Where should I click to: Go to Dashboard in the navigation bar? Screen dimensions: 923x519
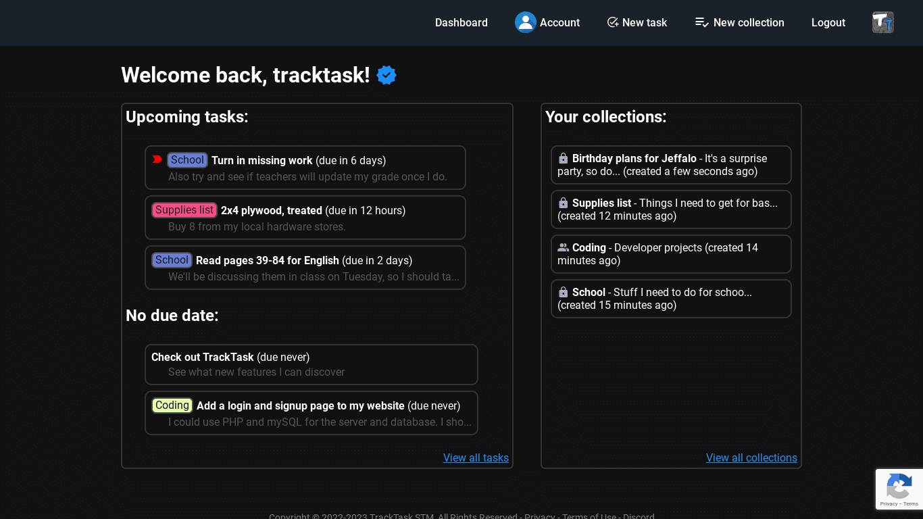point(461,22)
